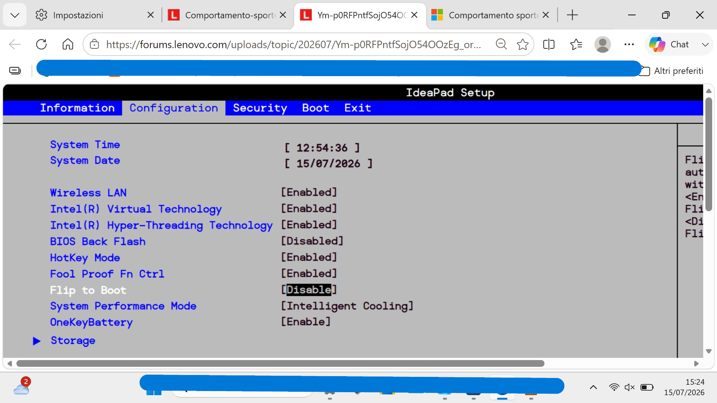Open a new browser tab

click(572, 15)
